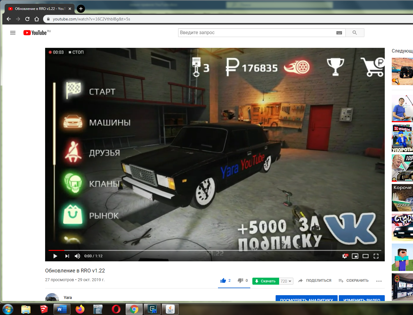This screenshot has height=315, width=413.
Task: Open the player settings gear
Action: pyautogui.click(x=345, y=256)
